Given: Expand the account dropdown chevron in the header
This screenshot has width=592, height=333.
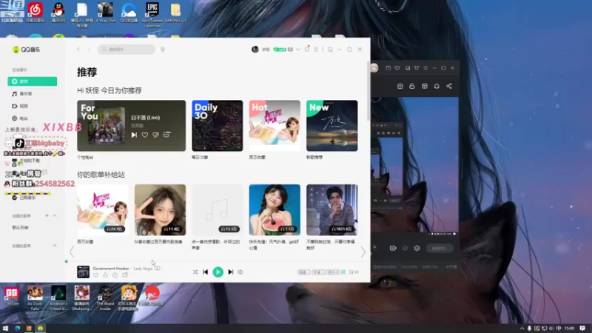Looking at the screenshot, I should coord(298,50).
